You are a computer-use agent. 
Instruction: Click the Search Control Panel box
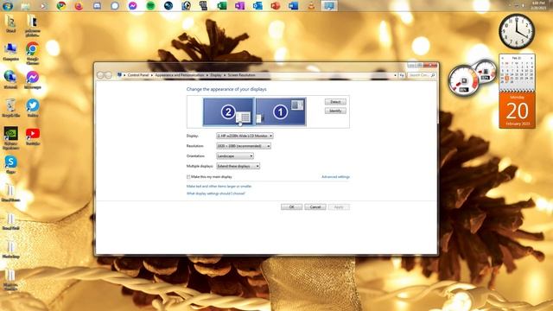tap(421, 75)
